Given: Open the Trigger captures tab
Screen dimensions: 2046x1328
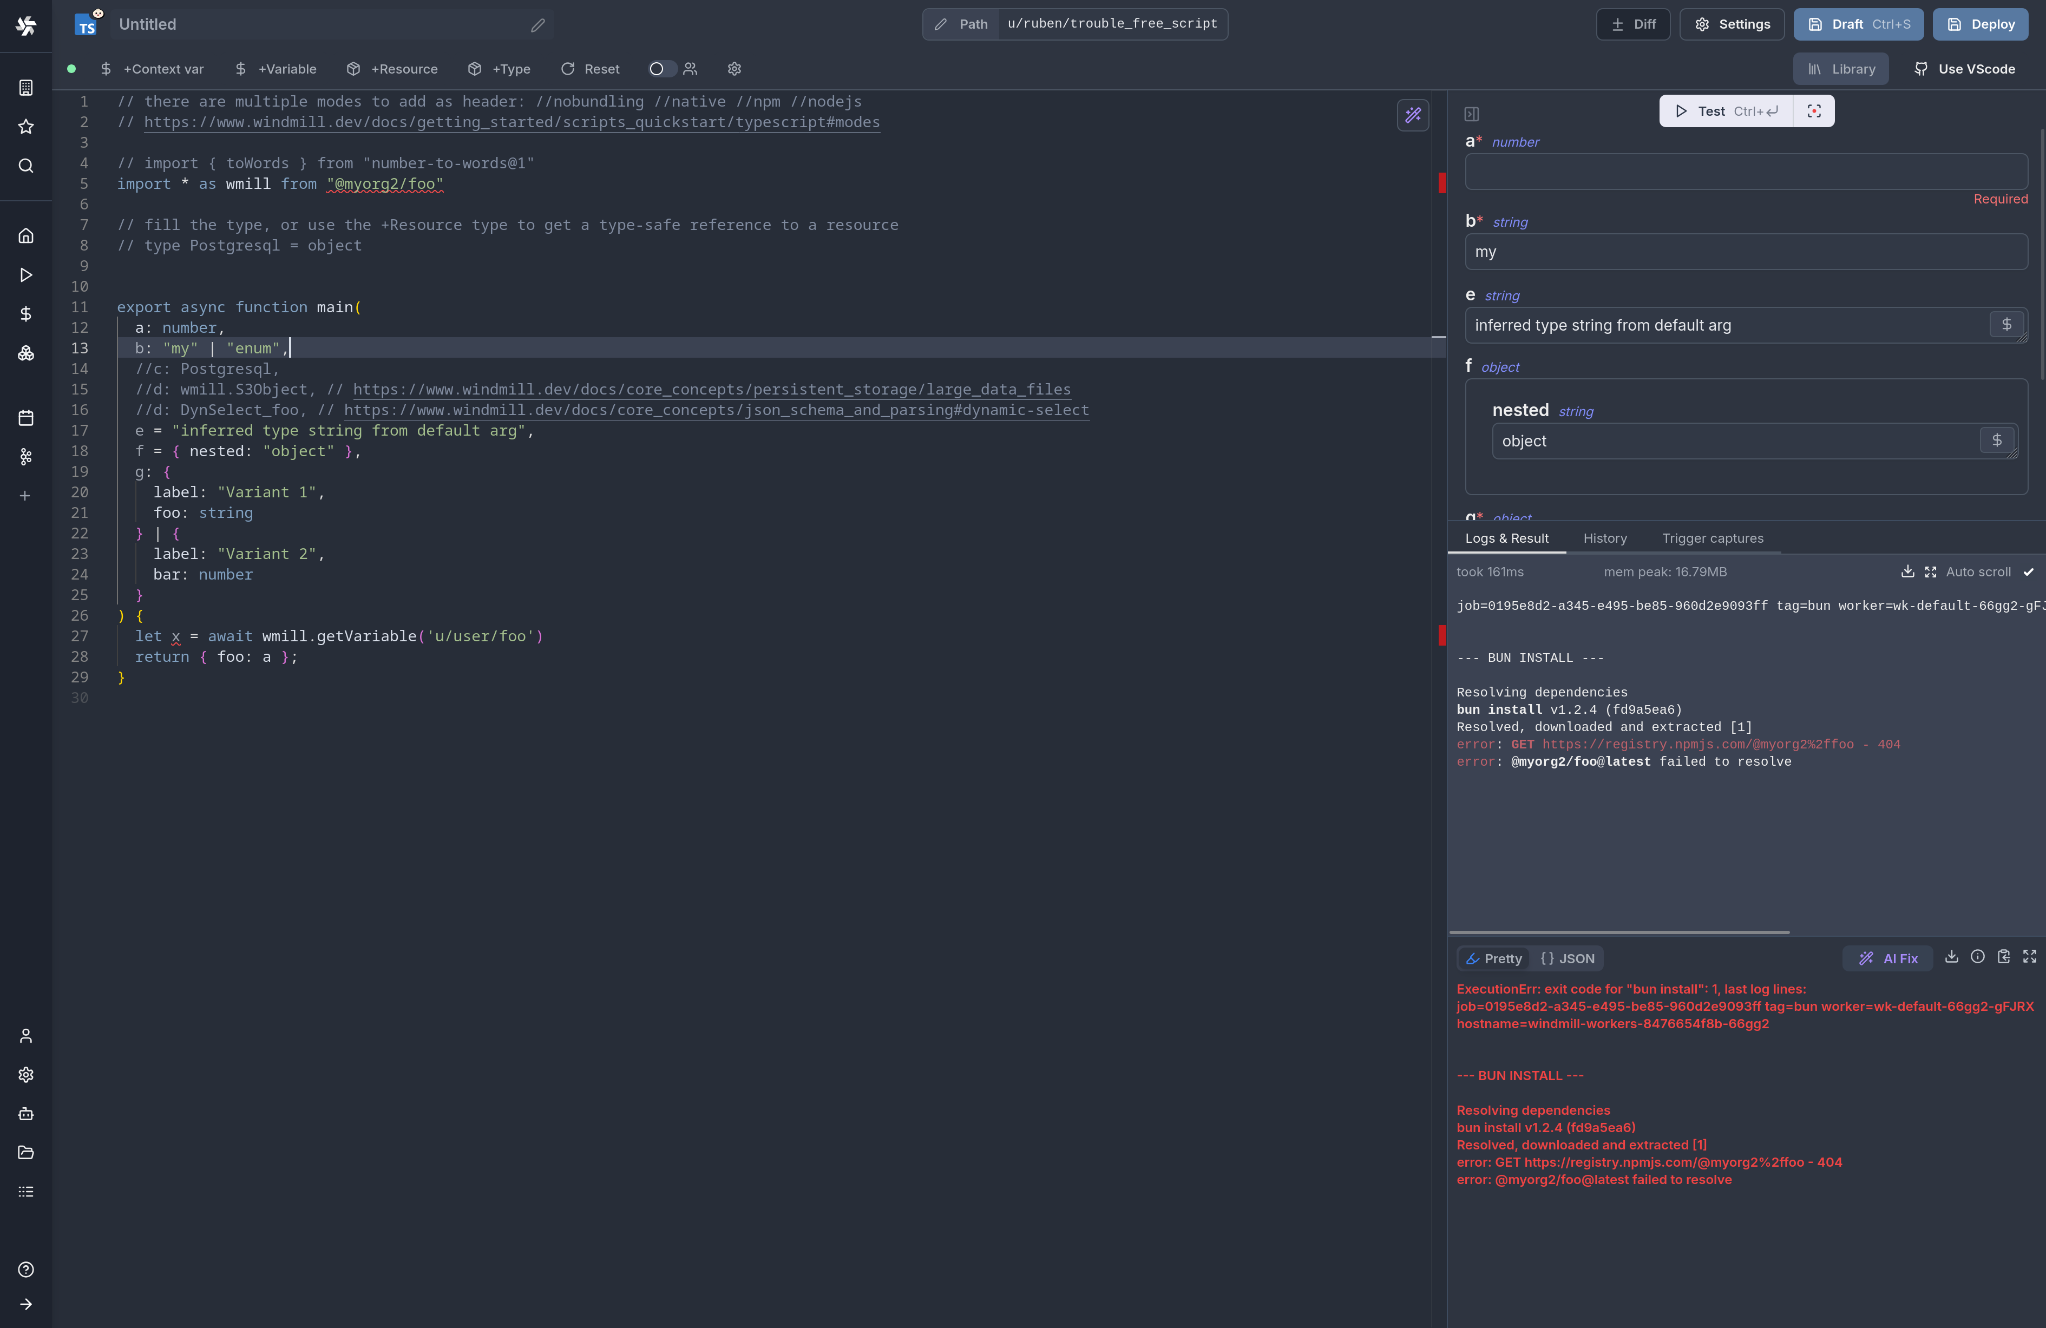Looking at the screenshot, I should (1713, 538).
